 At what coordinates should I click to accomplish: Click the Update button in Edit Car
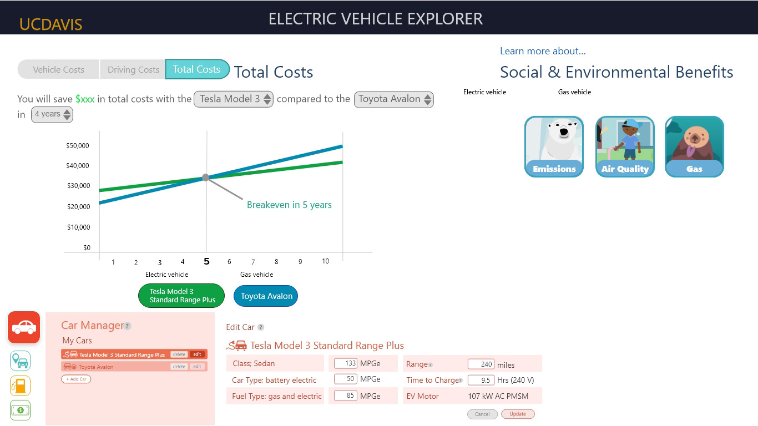coord(518,414)
